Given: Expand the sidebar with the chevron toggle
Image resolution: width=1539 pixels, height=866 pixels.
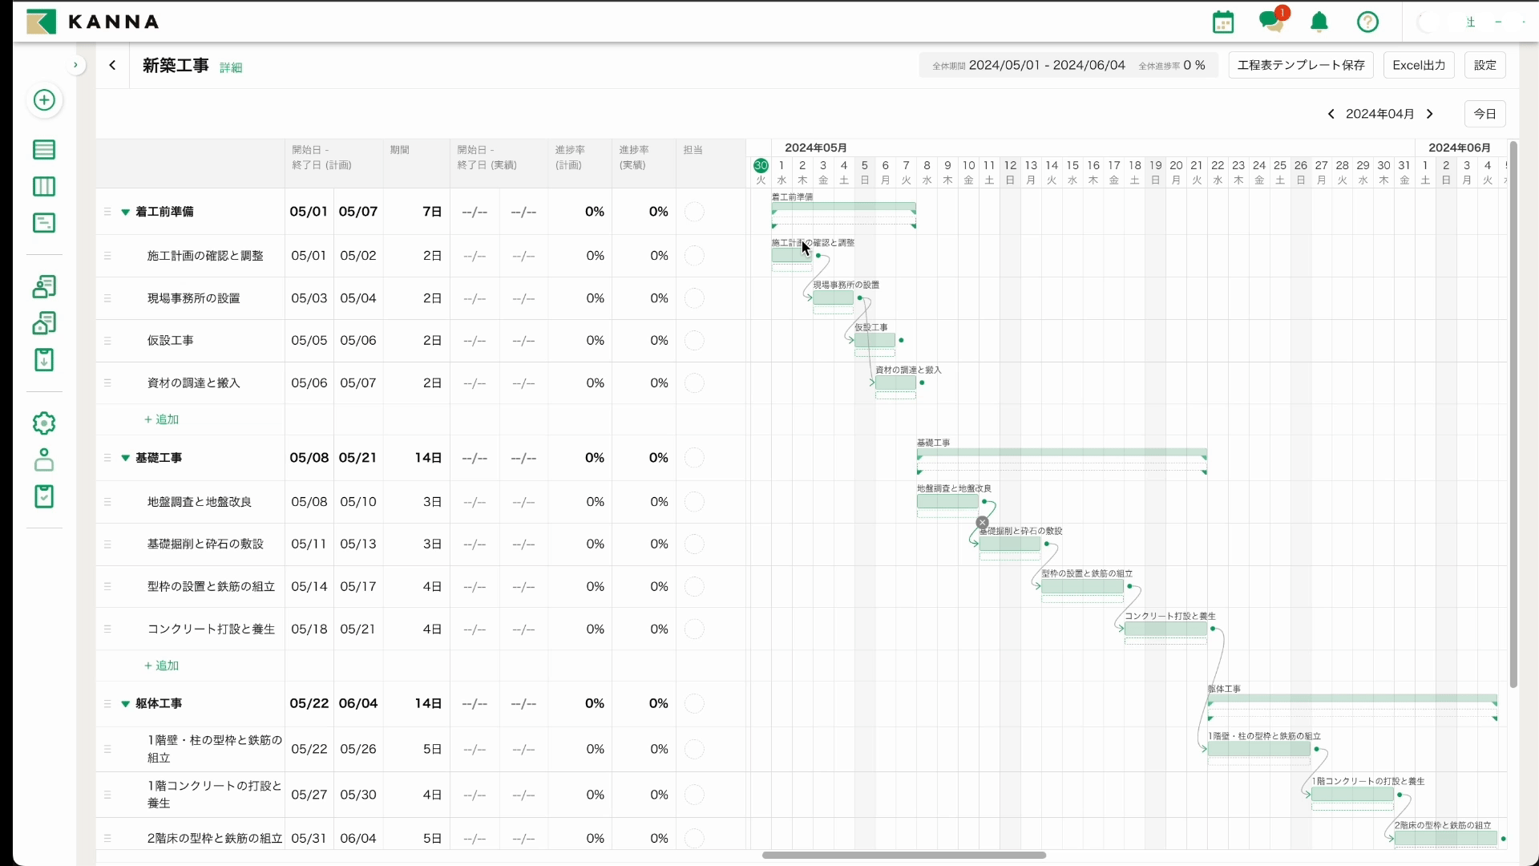Looking at the screenshot, I should pyautogui.click(x=75, y=65).
